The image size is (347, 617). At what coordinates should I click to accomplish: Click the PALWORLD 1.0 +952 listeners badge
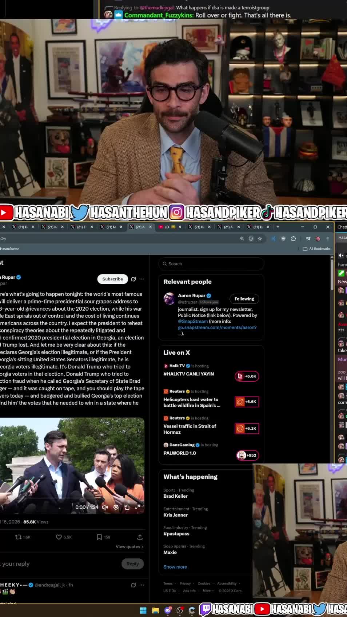[x=247, y=455]
